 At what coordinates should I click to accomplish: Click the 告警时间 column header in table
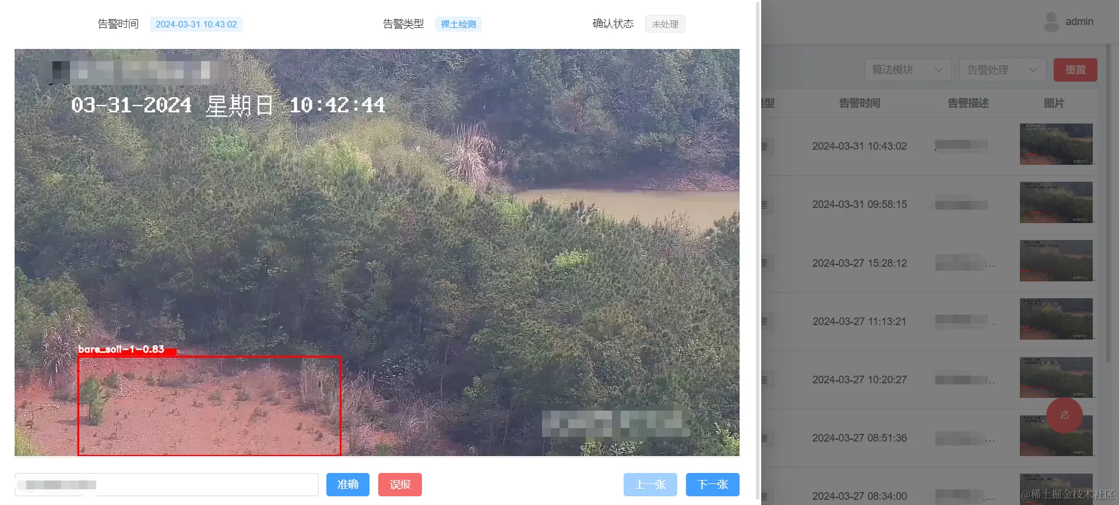tap(860, 103)
